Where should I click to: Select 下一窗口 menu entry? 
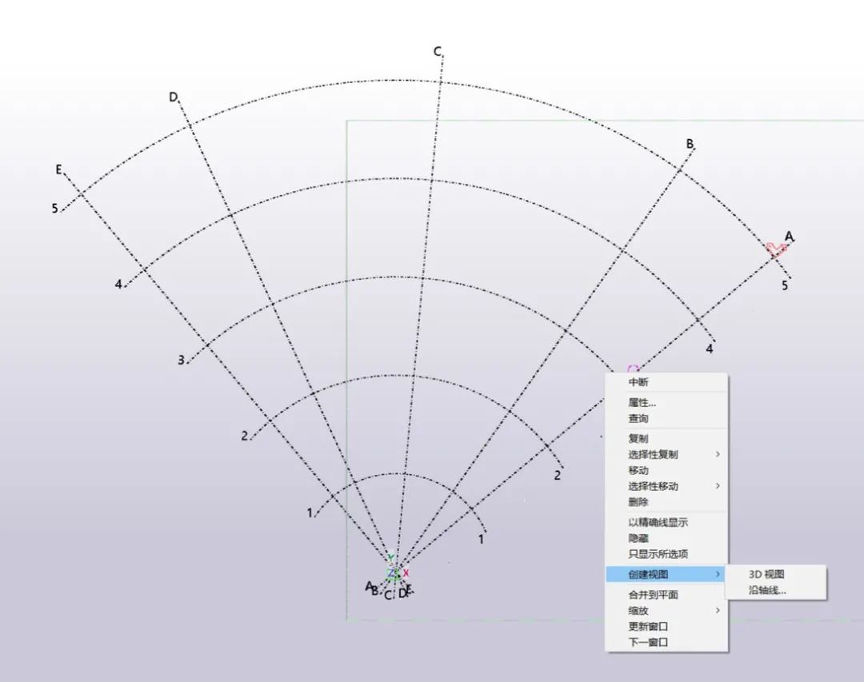[666, 642]
